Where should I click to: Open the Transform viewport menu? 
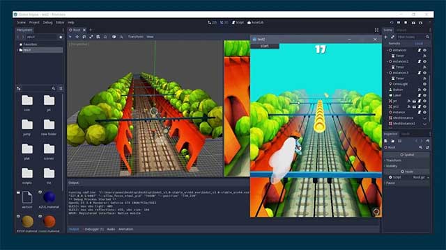(x=136, y=37)
